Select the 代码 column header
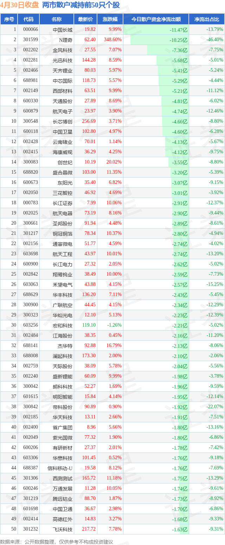 click(x=28, y=19)
